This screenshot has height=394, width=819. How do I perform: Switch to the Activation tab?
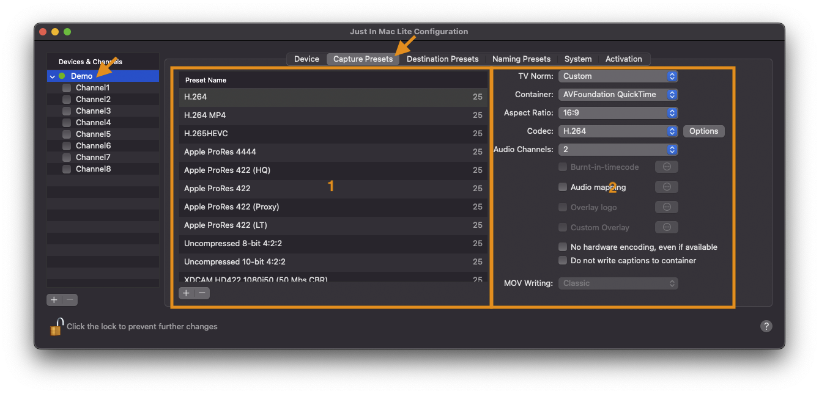(x=624, y=59)
